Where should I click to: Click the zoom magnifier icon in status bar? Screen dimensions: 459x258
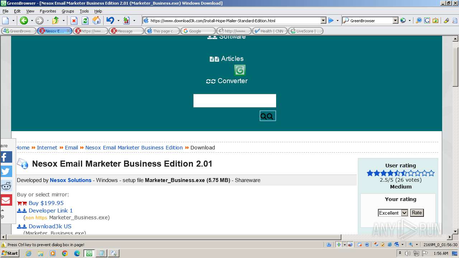click(411, 244)
